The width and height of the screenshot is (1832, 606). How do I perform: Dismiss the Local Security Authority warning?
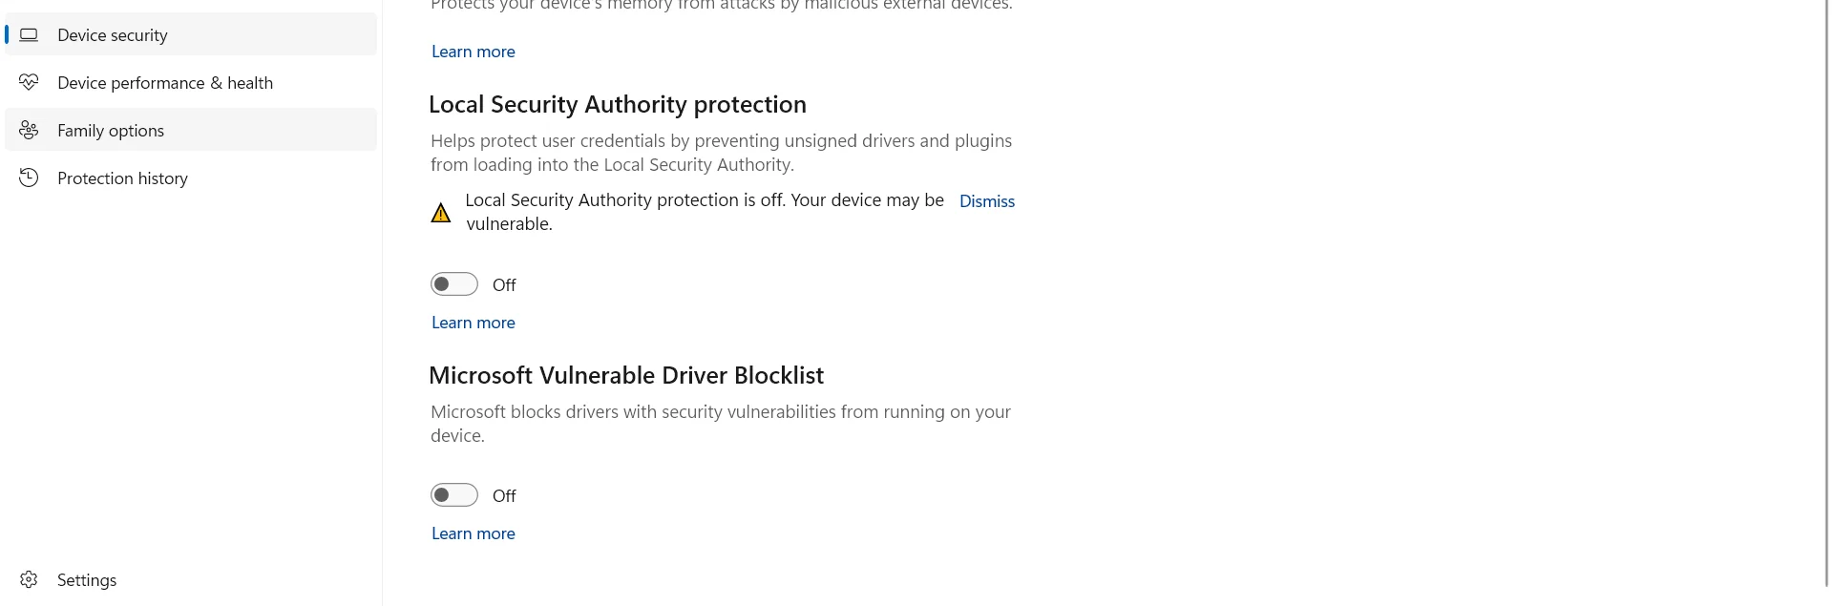pyautogui.click(x=987, y=201)
